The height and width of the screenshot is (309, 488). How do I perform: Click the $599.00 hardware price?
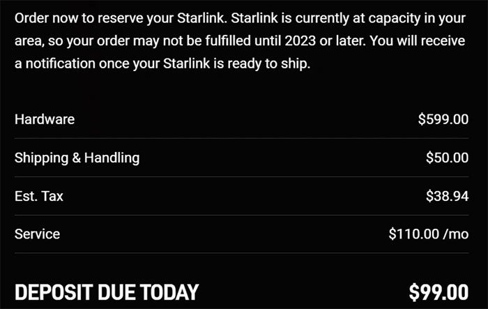(x=443, y=119)
